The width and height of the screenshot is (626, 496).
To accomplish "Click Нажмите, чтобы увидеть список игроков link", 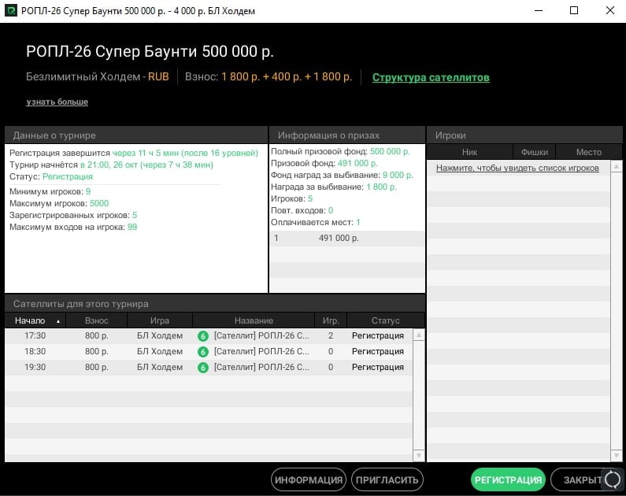I will (517, 168).
